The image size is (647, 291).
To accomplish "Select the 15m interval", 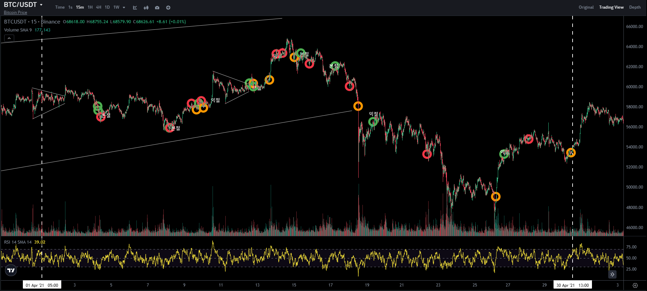I will click(80, 7).
